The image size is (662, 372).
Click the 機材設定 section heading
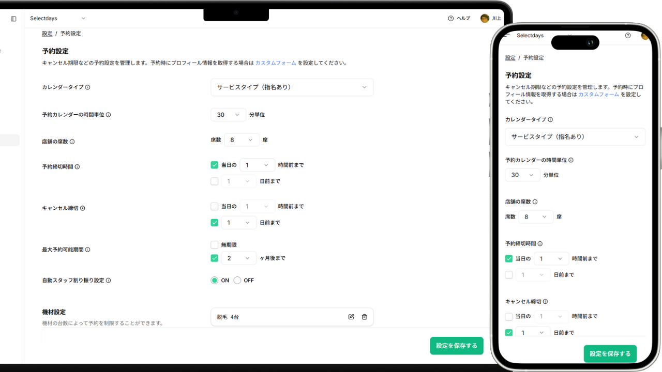tap(54, 312)
